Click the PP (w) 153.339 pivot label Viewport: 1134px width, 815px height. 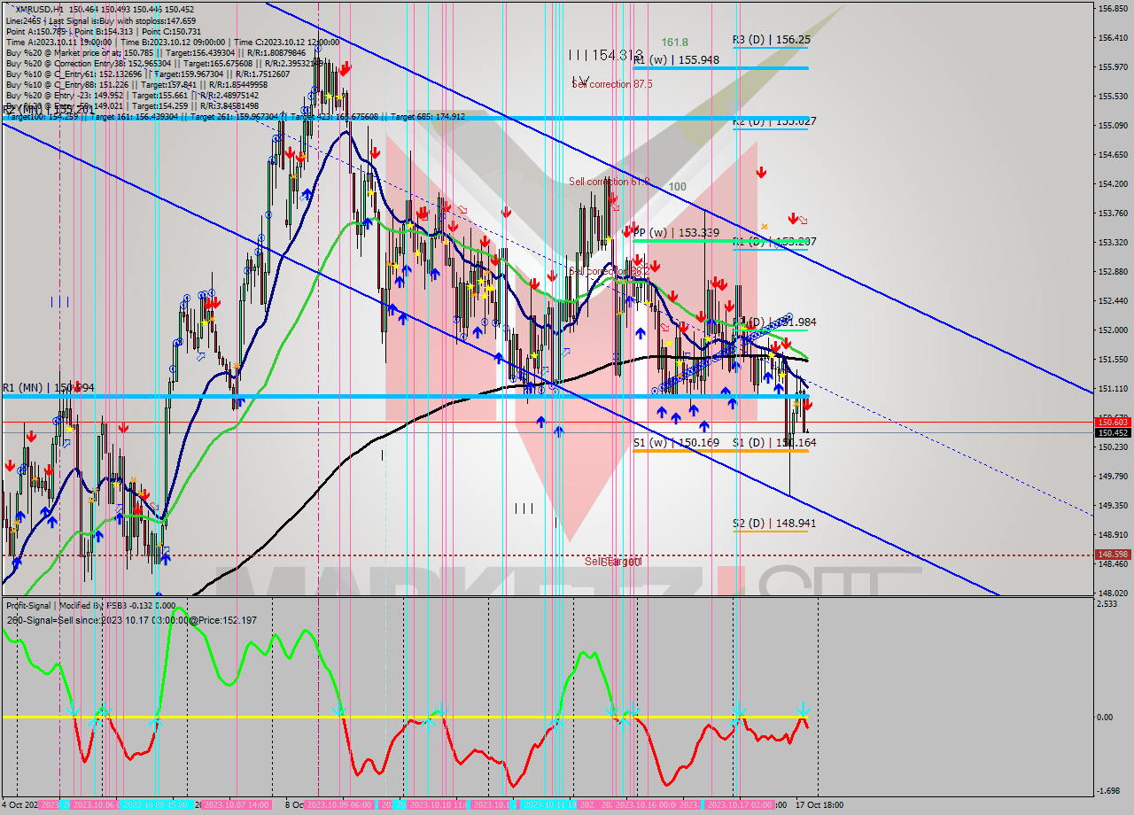tap(676, 232)
